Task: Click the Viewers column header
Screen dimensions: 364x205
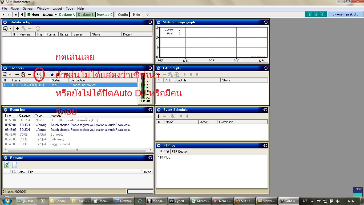Action: click(x=27, y=34)
